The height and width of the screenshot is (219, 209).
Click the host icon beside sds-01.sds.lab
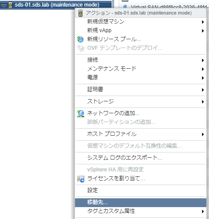click(10, 5)
